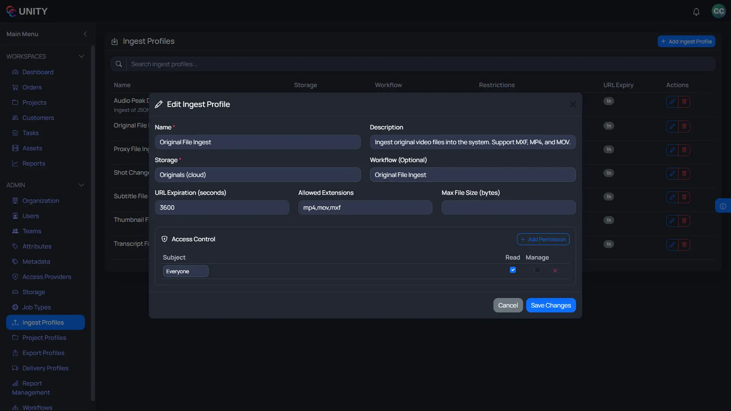
Task: Remove the Everyone permission with the X
Action: (x=555, y=271)
